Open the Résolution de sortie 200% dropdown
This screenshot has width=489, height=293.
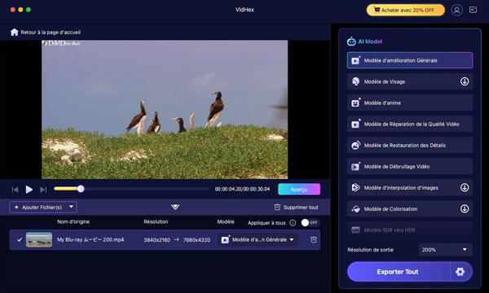(x=445, y=250)
